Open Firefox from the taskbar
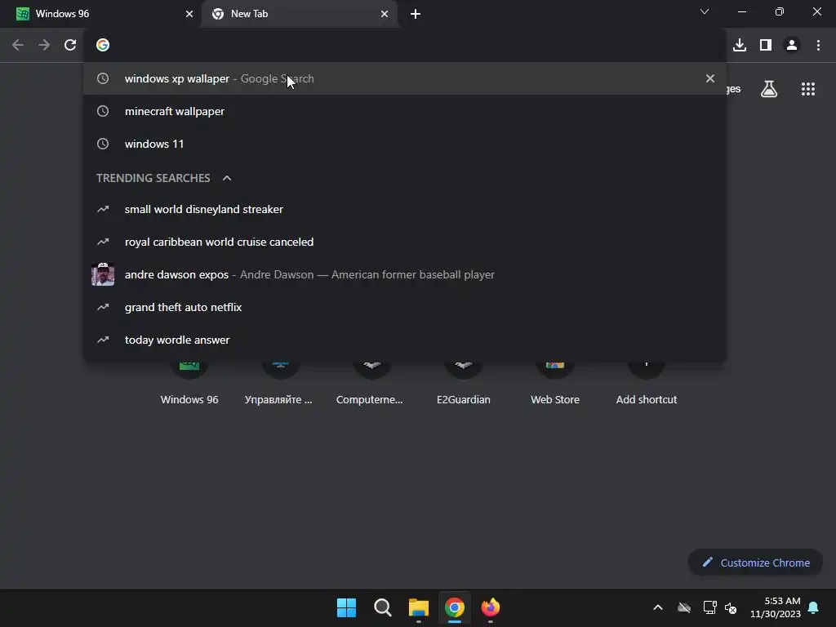836x627 pixels. [x=491, y=607]
